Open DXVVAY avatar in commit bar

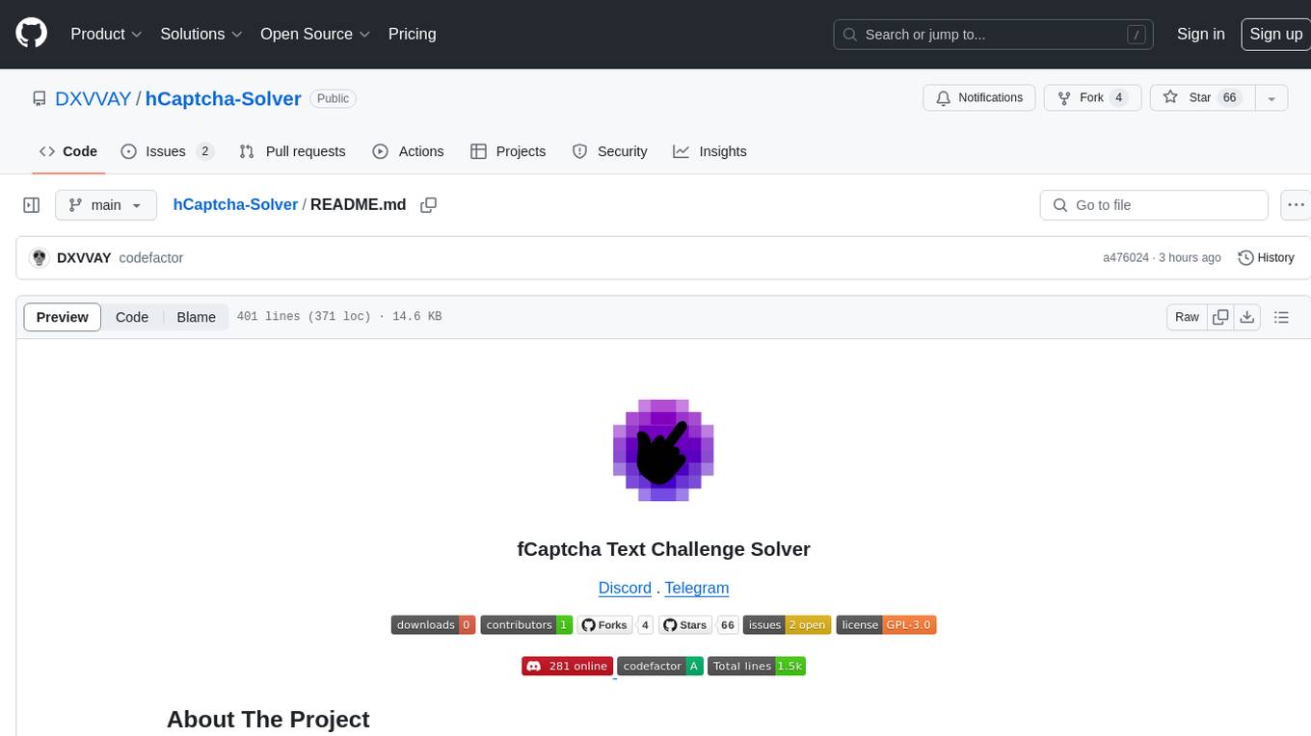[40, 258]
